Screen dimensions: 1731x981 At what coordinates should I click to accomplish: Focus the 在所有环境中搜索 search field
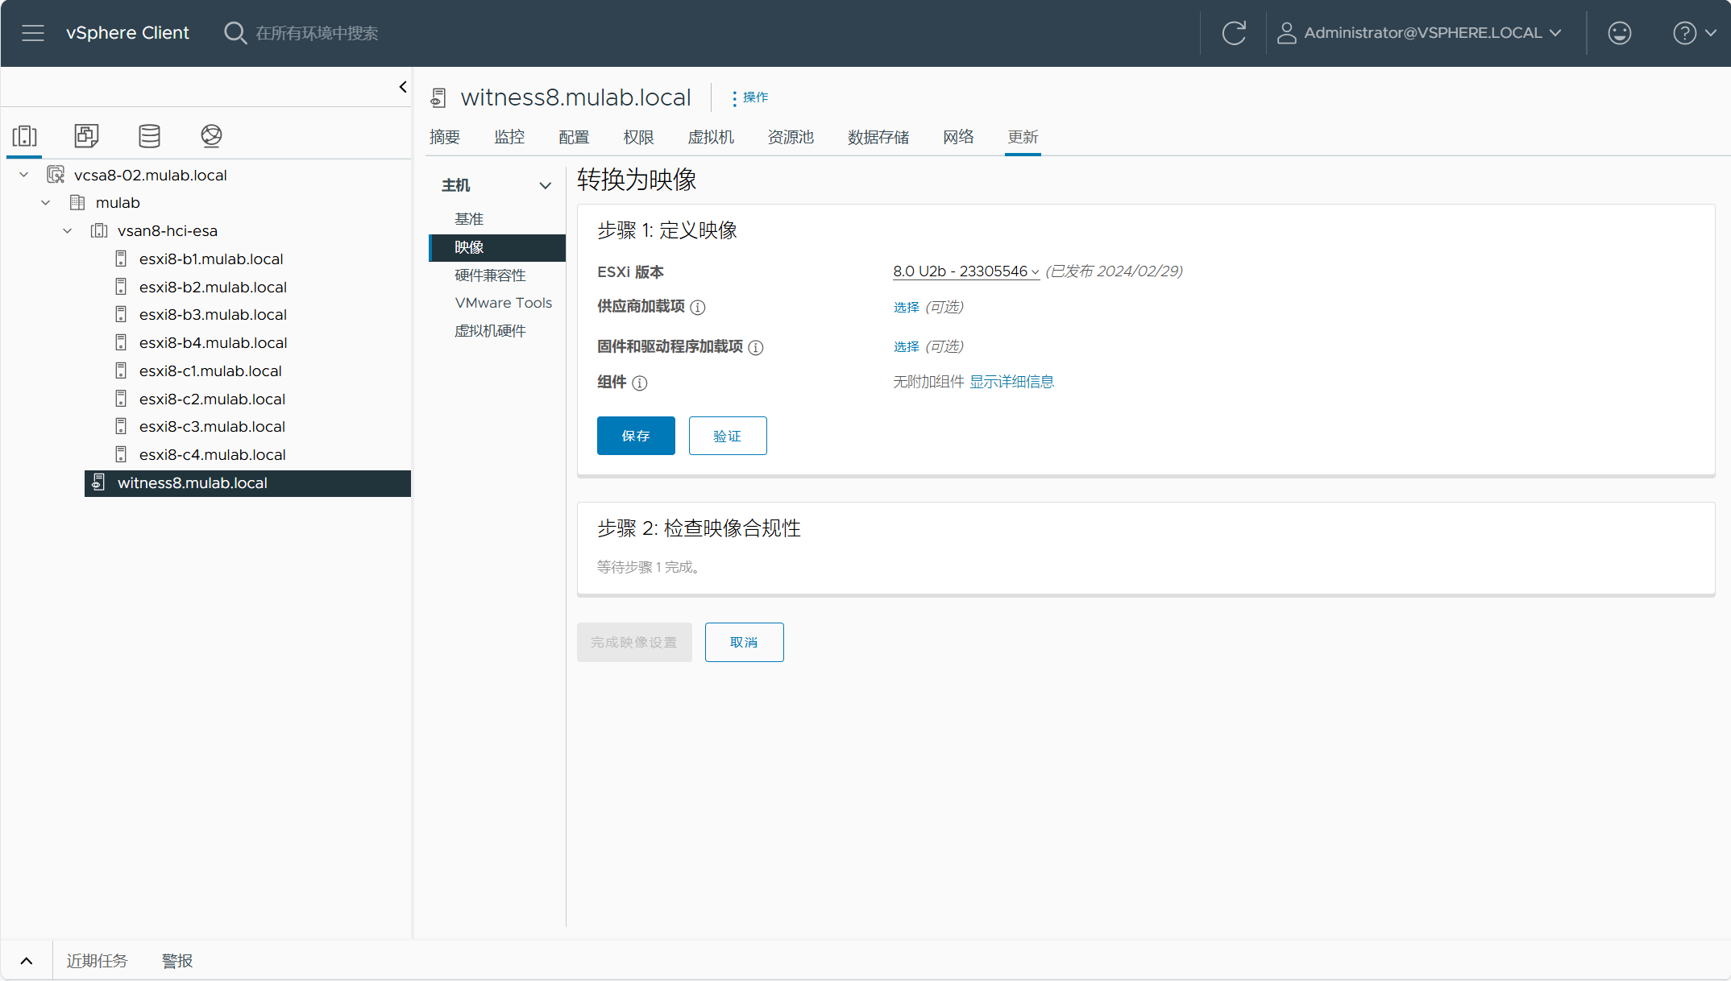[x=317, y=33]
